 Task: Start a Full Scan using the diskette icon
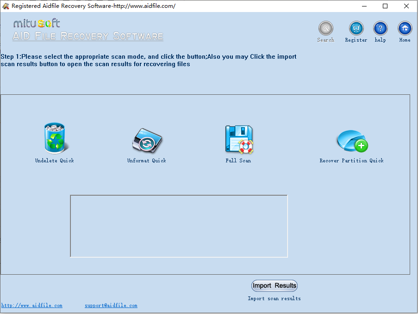(238, 139)
